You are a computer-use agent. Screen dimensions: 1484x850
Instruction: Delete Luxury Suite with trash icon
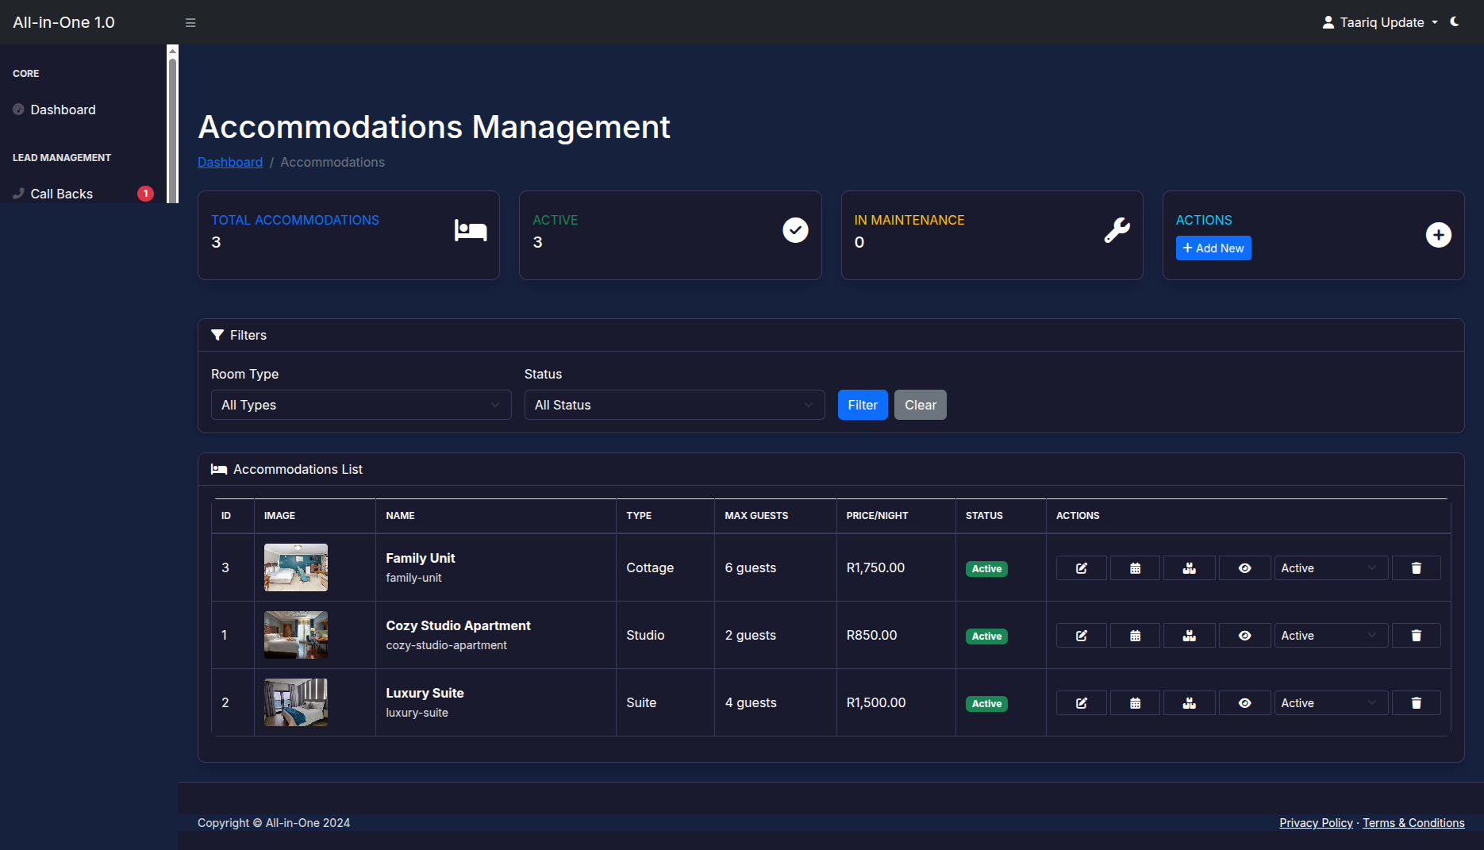[1416, 703]
